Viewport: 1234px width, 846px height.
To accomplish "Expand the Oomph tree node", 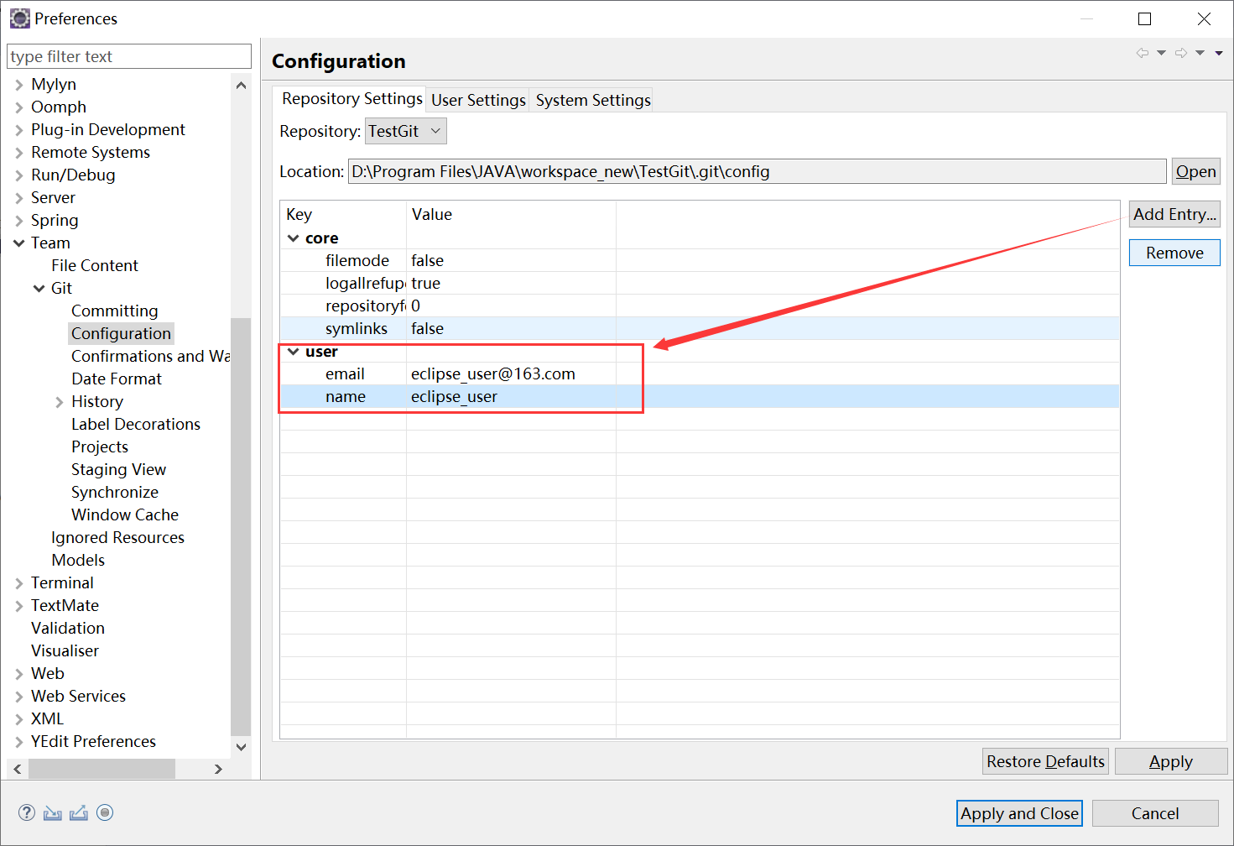I will pyautogui.click(x=19, y=107).
